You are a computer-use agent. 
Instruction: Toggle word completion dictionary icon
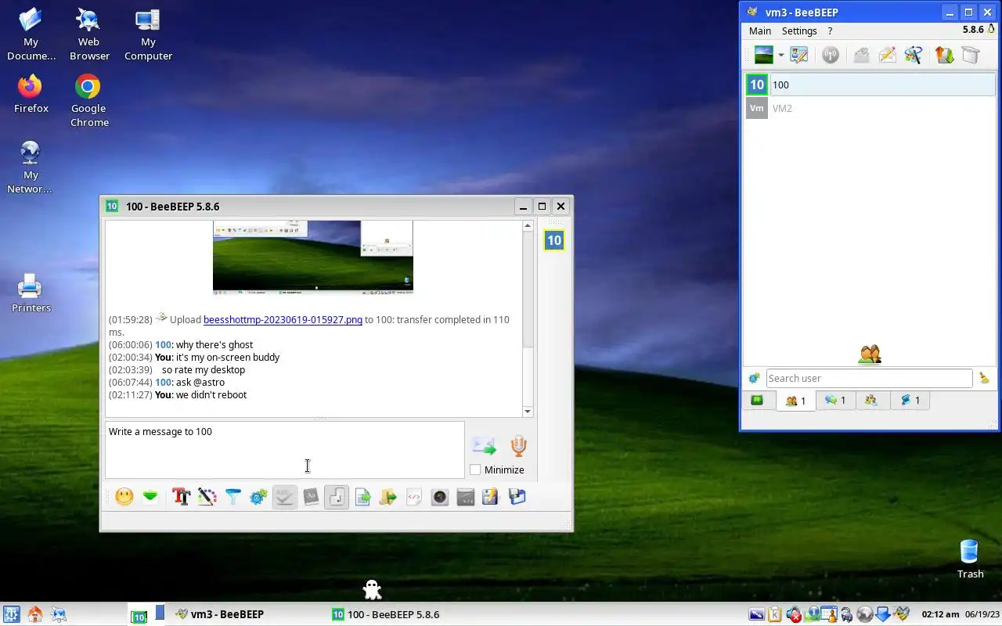[311, 496]
